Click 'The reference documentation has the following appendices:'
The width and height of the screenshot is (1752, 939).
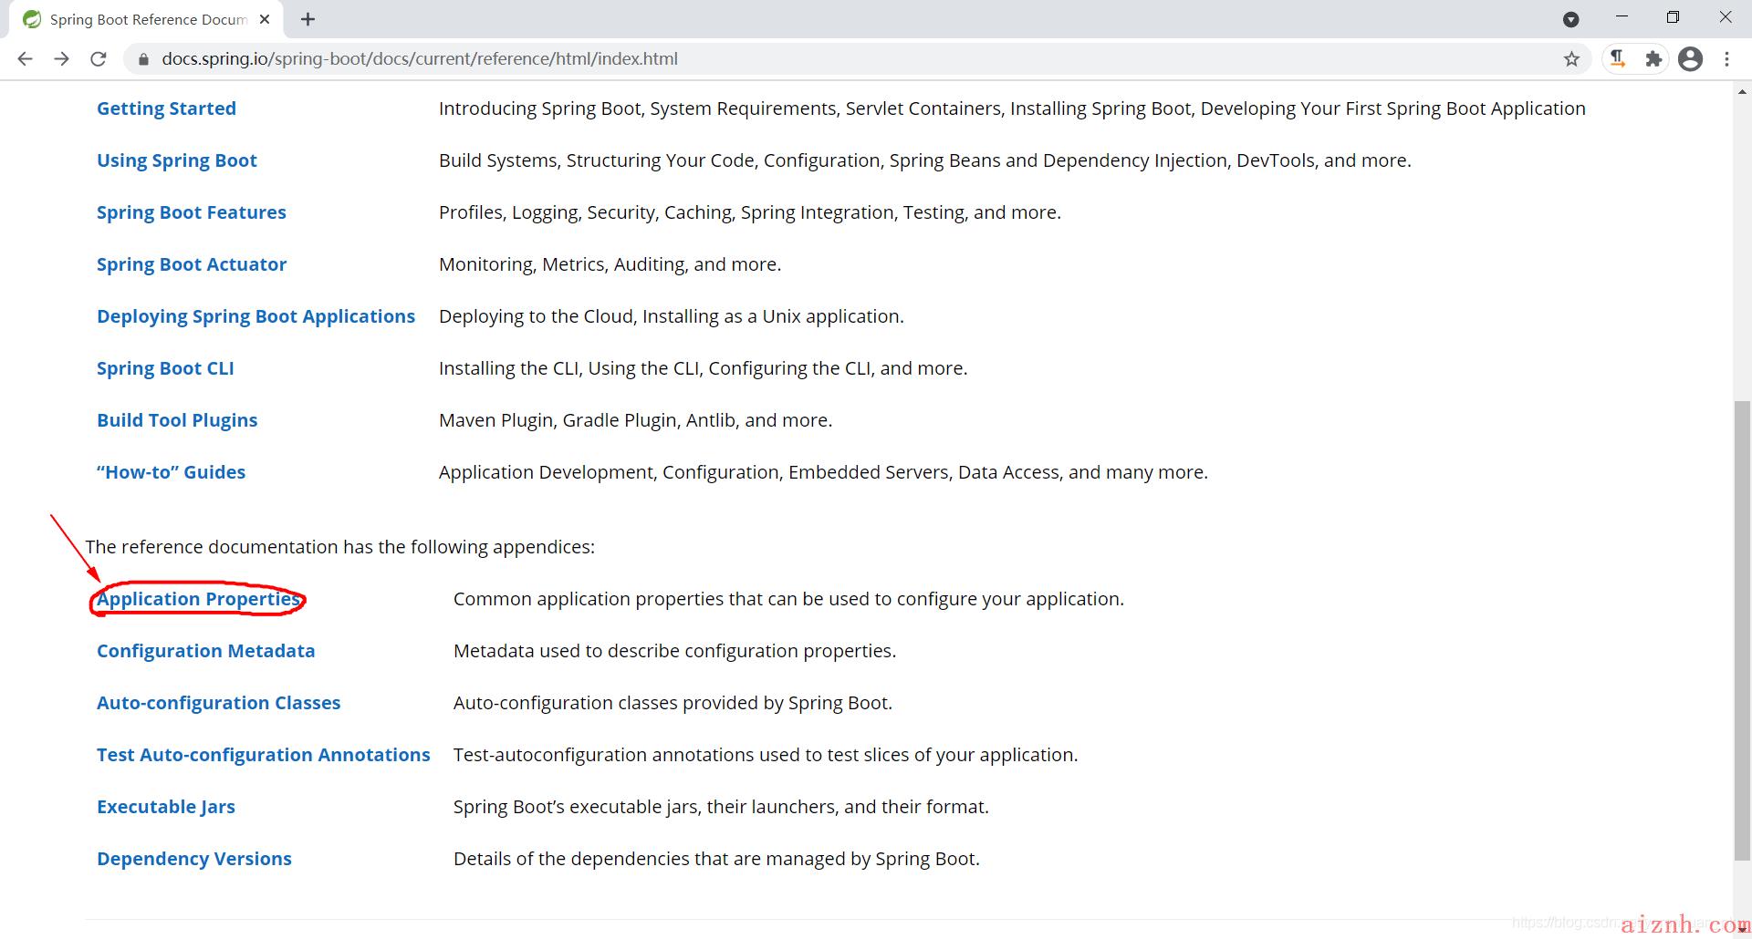(x=340, y=547)
